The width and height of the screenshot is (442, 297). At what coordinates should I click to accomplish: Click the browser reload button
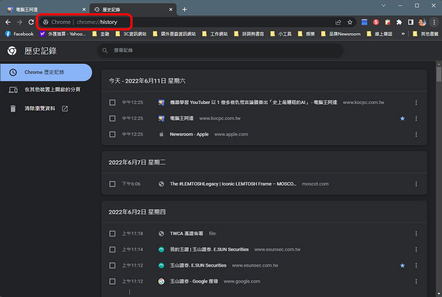31,22
